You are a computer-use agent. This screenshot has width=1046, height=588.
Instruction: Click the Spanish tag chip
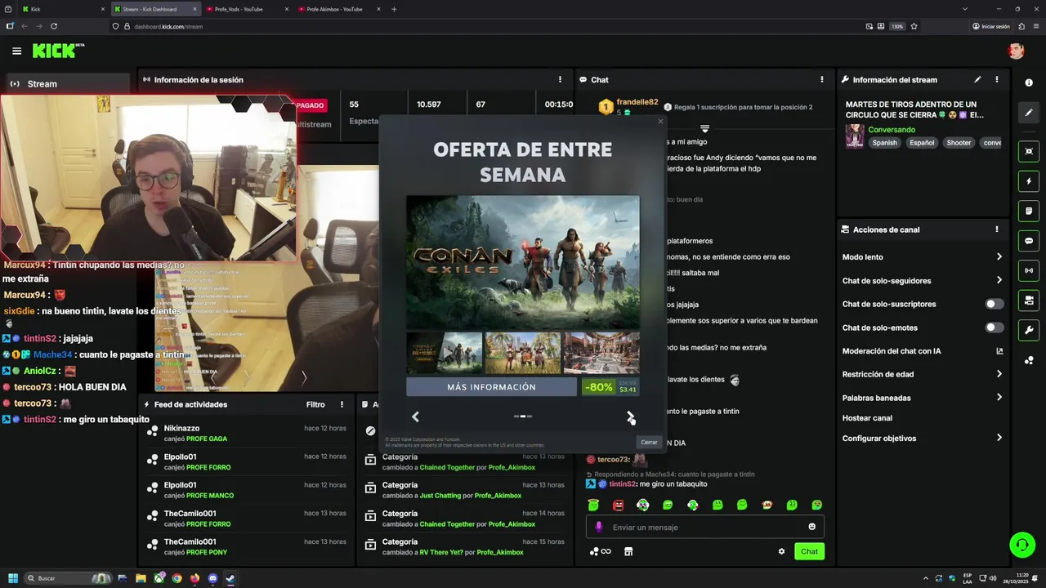[884, 143]
